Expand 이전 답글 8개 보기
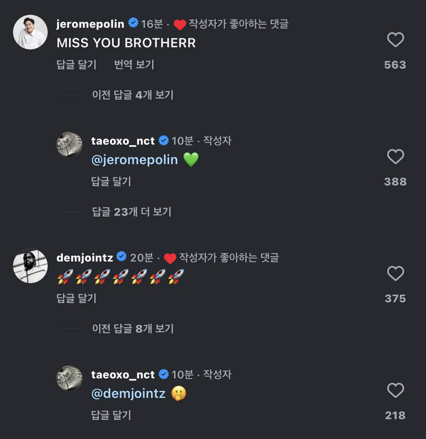This screenshot has width=426, height=439. (133, 329)
